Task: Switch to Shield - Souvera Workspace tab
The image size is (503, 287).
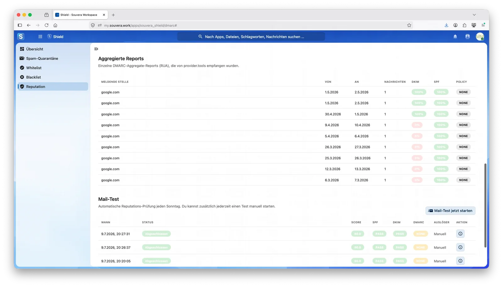Action: 80,15
